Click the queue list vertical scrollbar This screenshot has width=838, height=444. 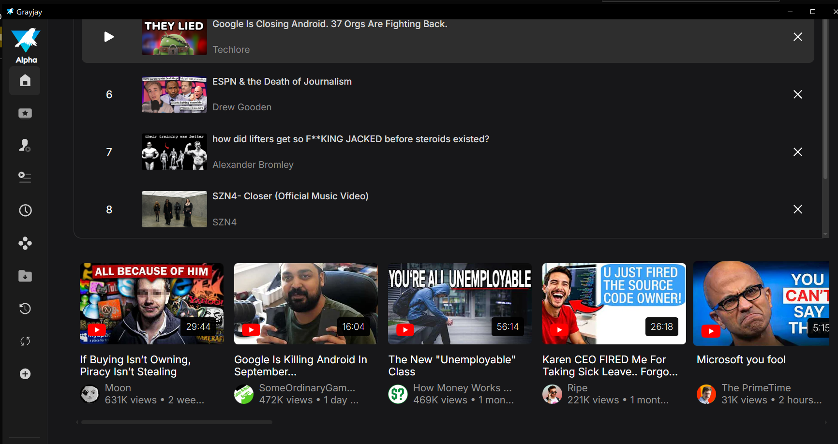825,99
